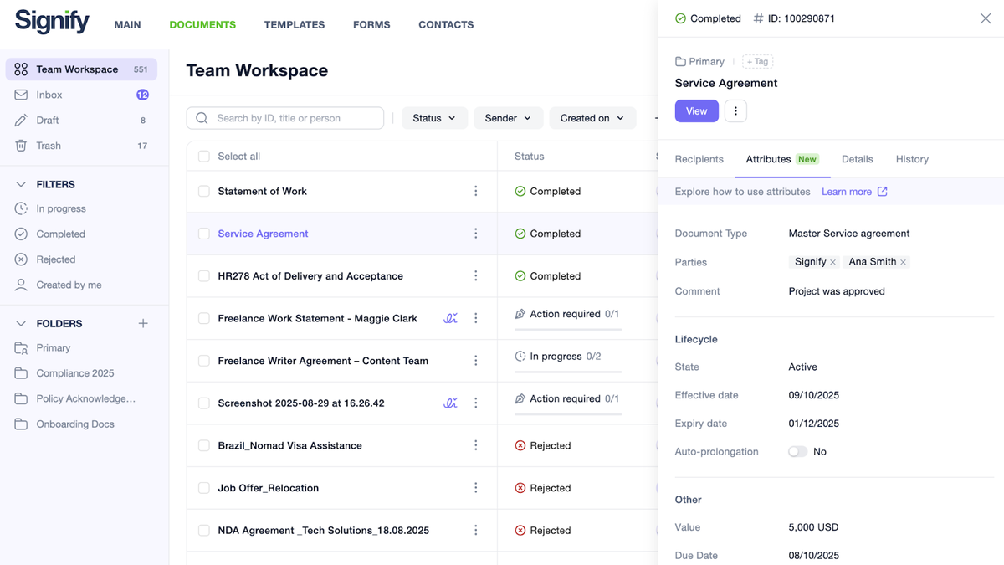Open the Status filter dropdown

[434, 118]
